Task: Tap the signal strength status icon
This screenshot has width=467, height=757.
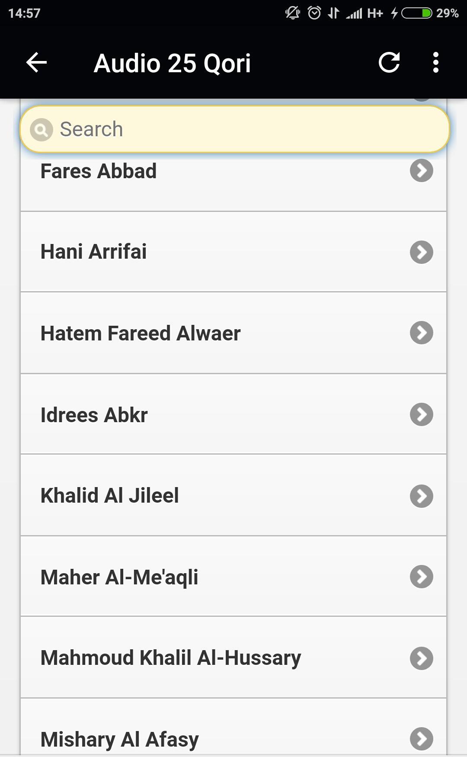Action: click(354, 13)
